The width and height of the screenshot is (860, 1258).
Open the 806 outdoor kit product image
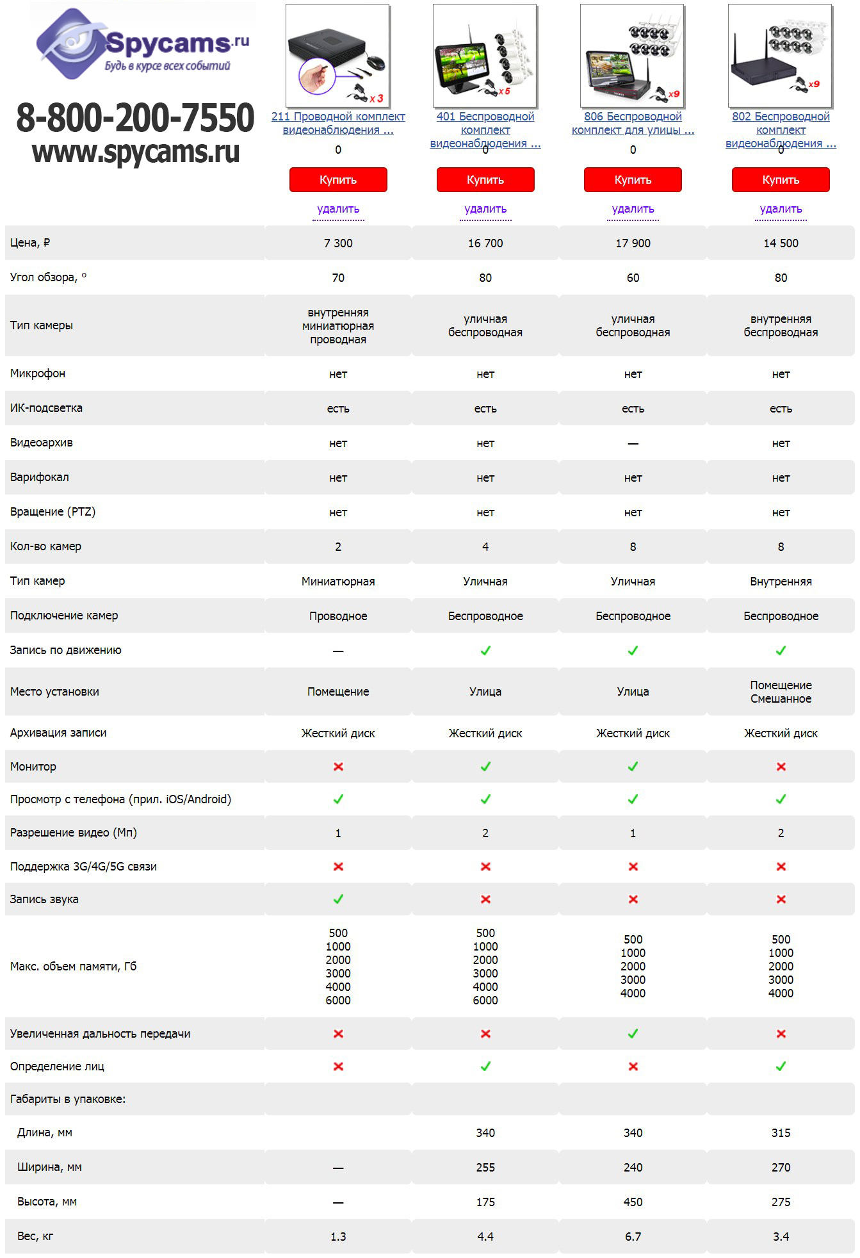[632, 56]
